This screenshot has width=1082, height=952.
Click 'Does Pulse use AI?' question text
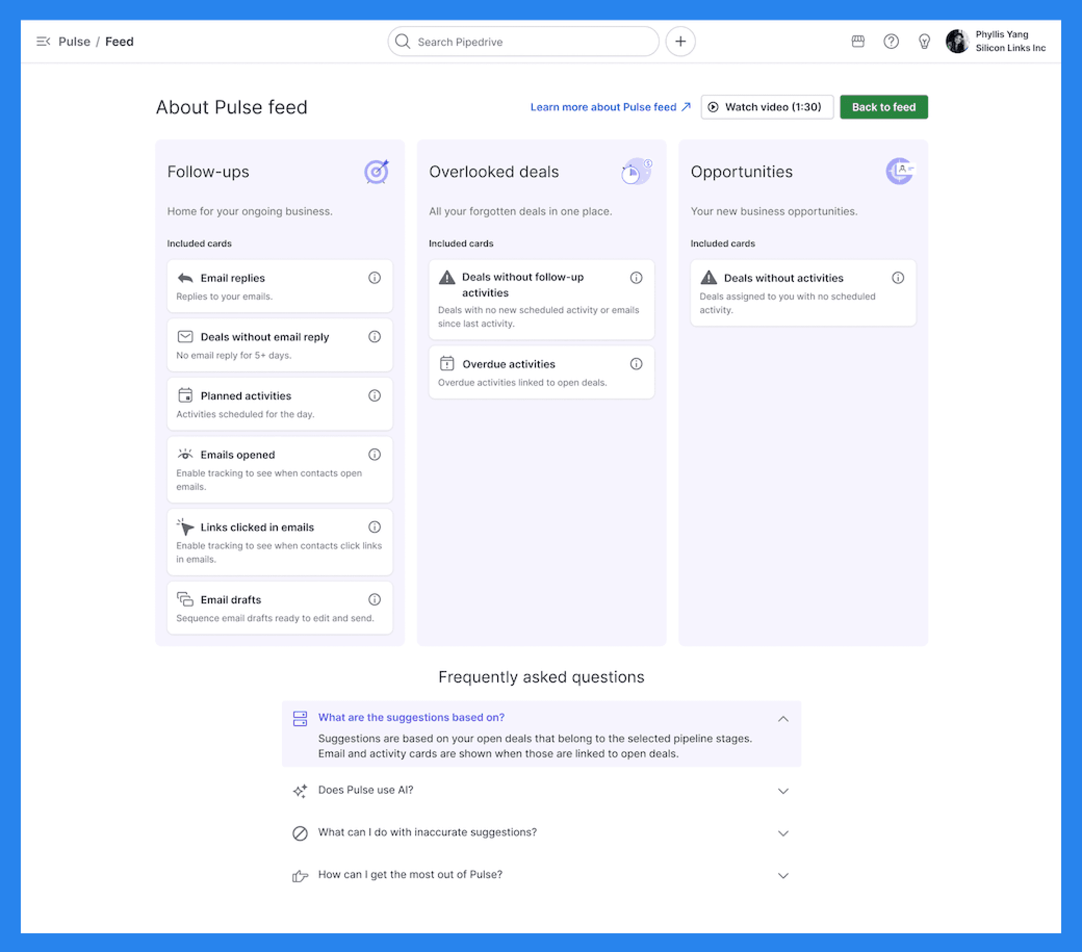pyautogui.click(x=366, y=790)
